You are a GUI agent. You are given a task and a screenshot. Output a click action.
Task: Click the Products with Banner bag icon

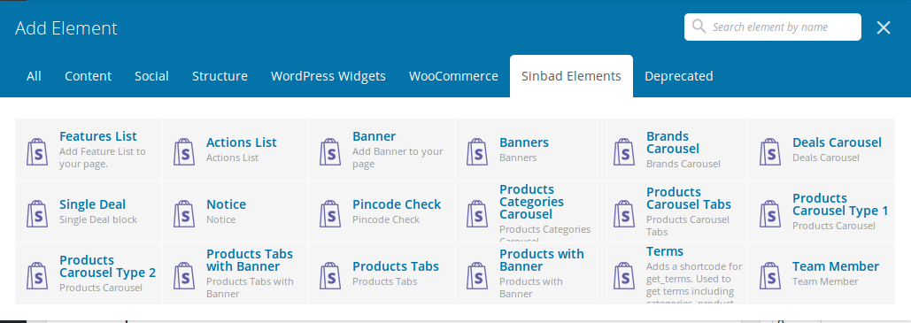point(477,275)
